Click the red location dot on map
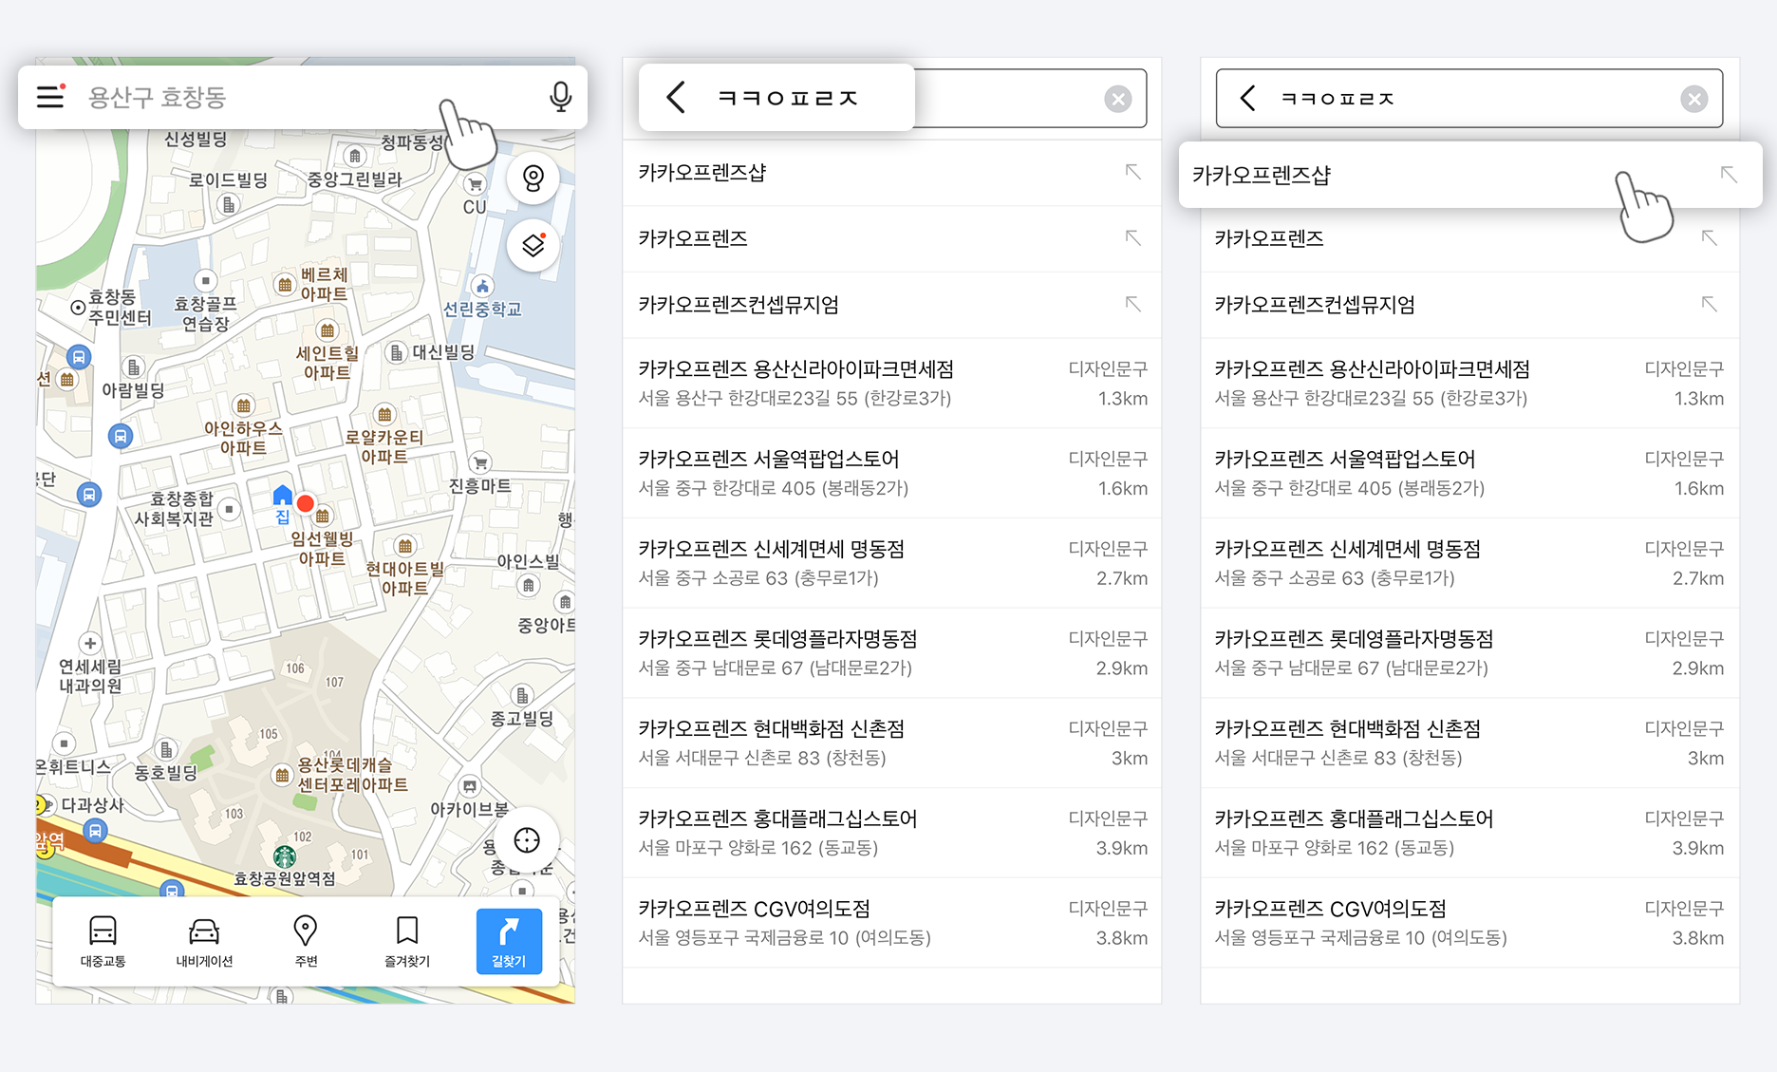This screenshot has width=1777, height=1072. [x=305, y=503]
